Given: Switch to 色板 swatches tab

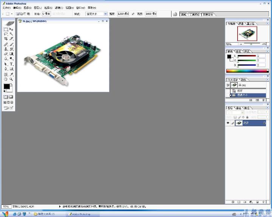Looking at the screenshot, I should coord(238,51).
